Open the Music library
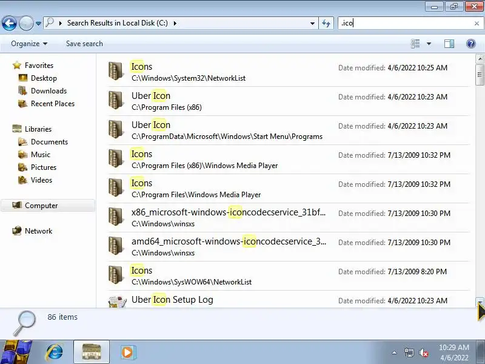This screenshot has height=364, width=485. pos(41,154)
